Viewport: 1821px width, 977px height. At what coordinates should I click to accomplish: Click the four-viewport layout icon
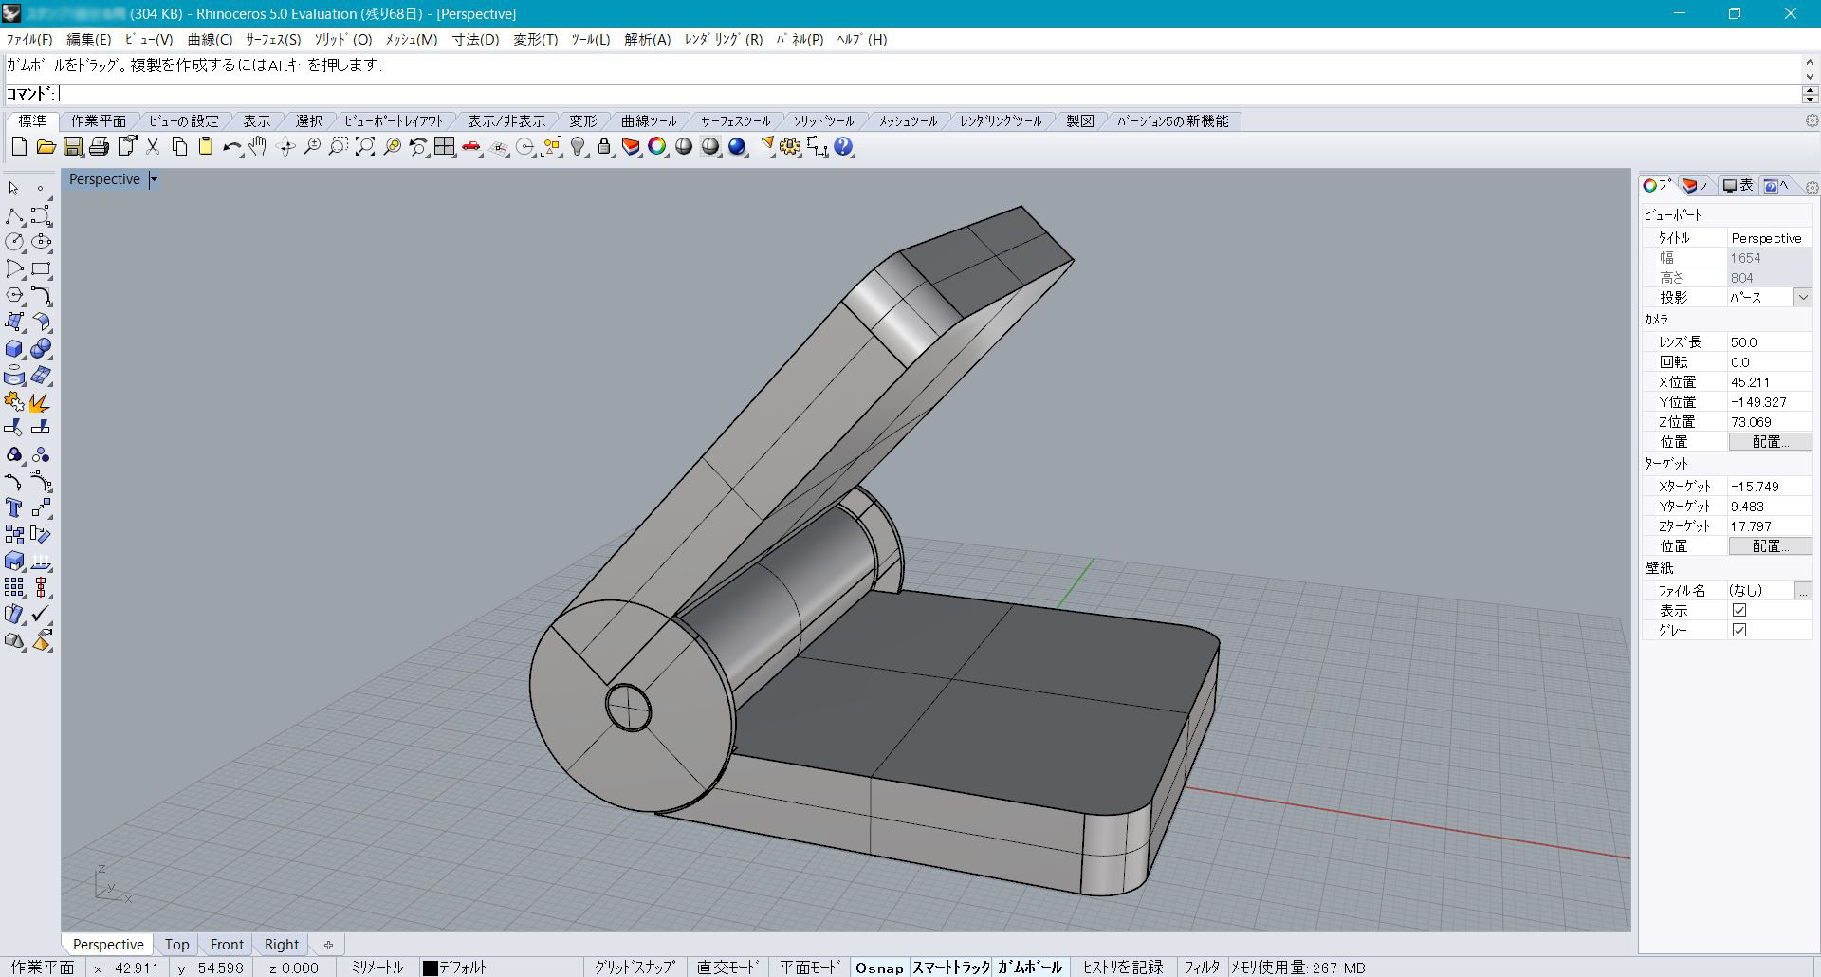[x=445, y=147]
